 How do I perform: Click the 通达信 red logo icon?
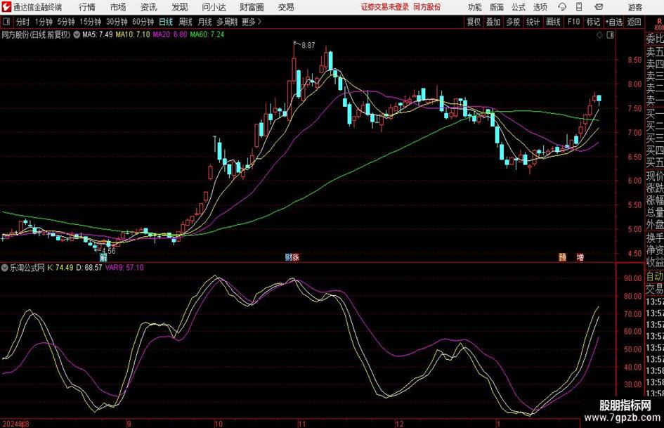(6, 7)
